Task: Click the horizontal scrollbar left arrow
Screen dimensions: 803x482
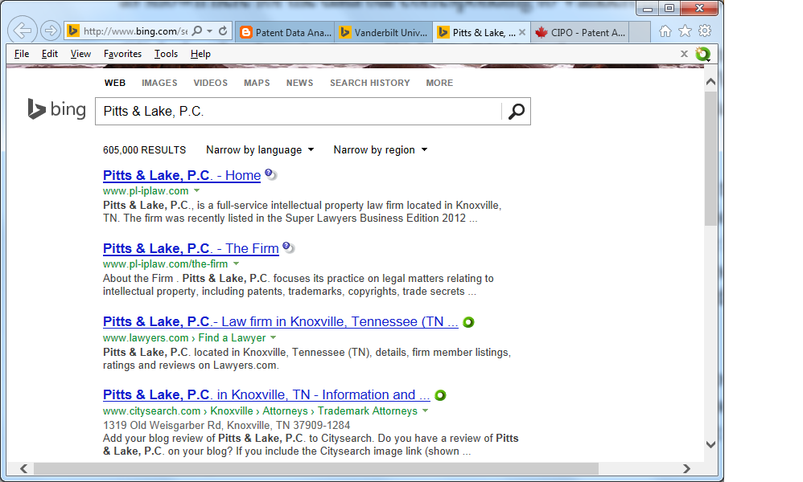Action: pos(23,468)
